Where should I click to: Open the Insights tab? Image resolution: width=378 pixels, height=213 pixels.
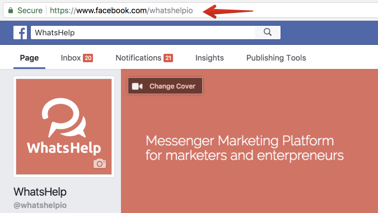coord(209,58)
